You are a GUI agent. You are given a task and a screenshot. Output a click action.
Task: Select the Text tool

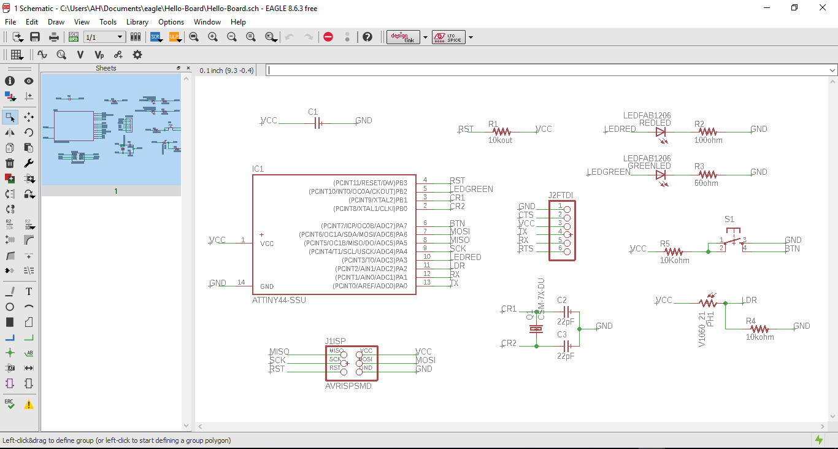29,291
